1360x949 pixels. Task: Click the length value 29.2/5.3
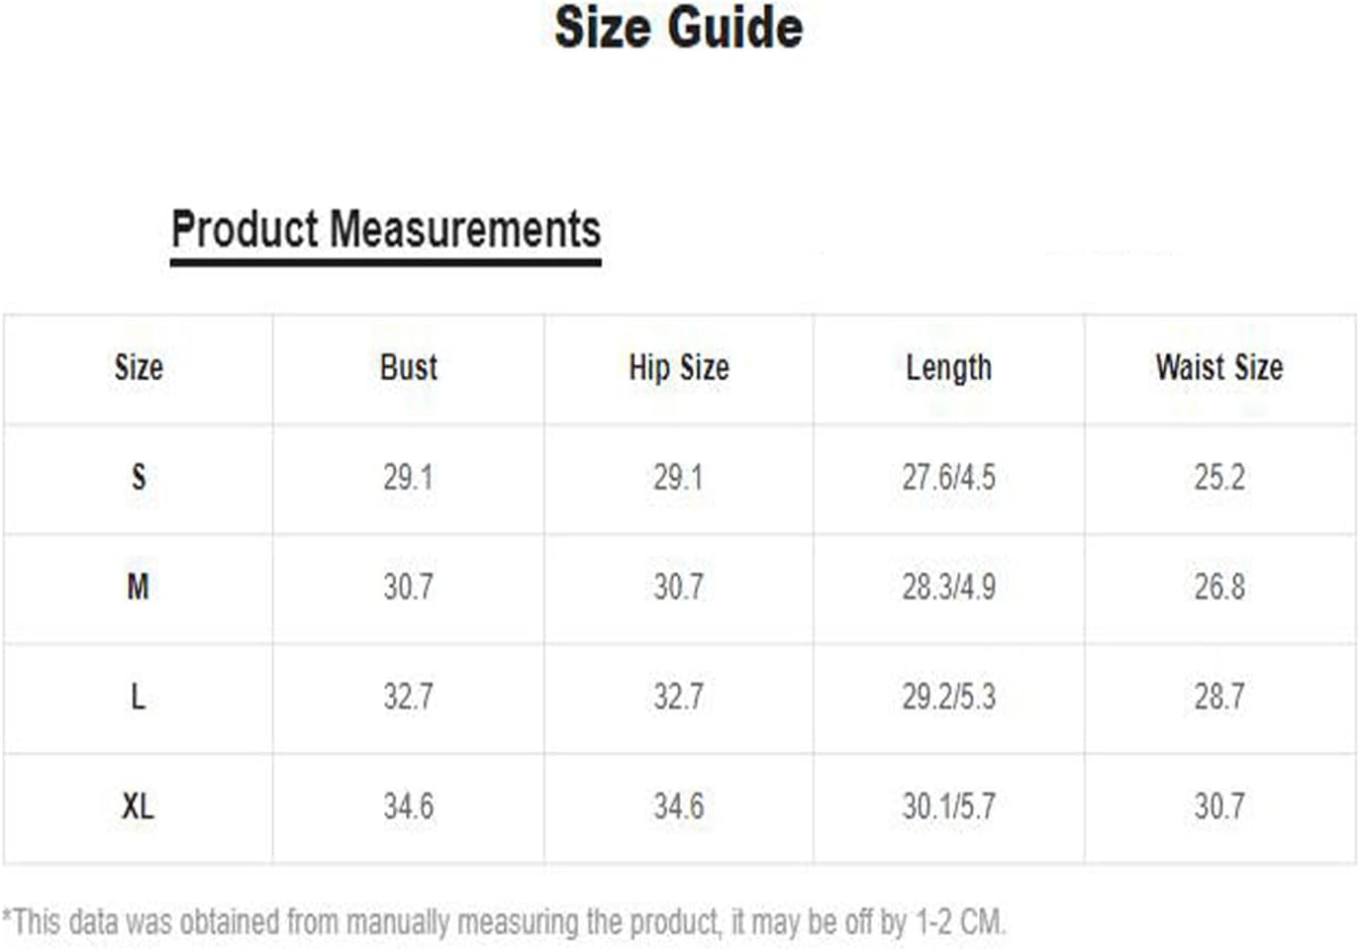click(948, 697)
